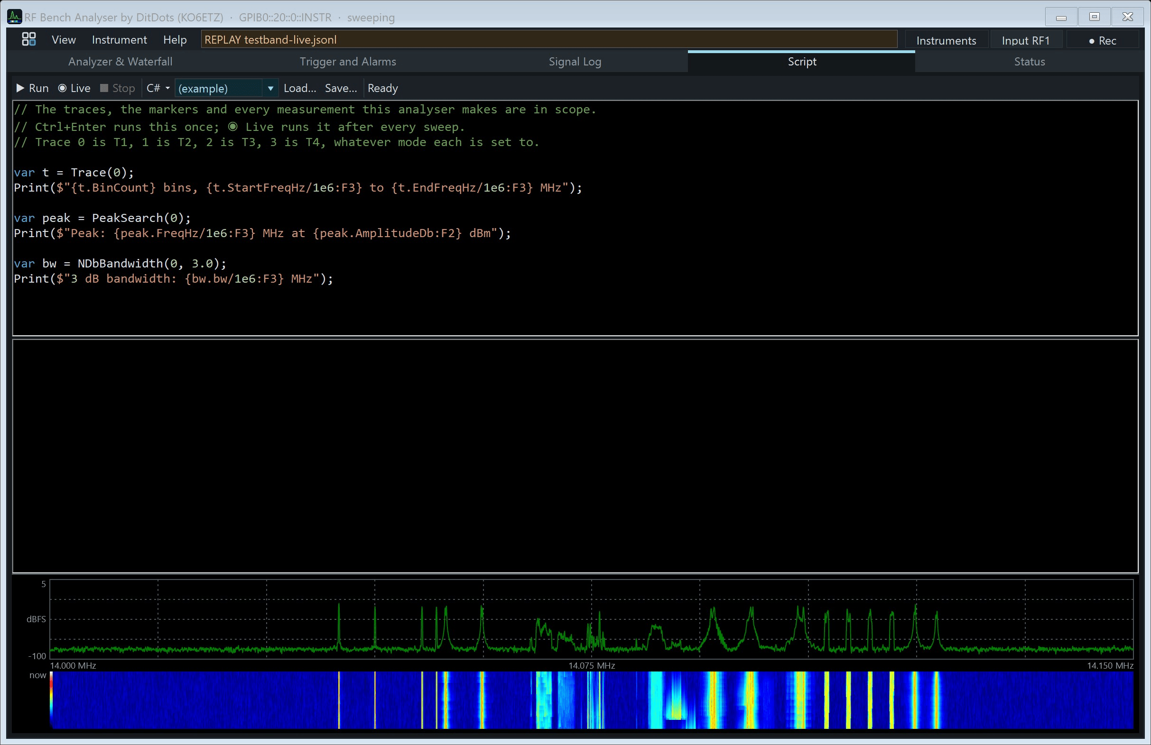Switch to Analyzer & Waterfall tab
This screenshot has height=745, width=1151.
point(121,62)
